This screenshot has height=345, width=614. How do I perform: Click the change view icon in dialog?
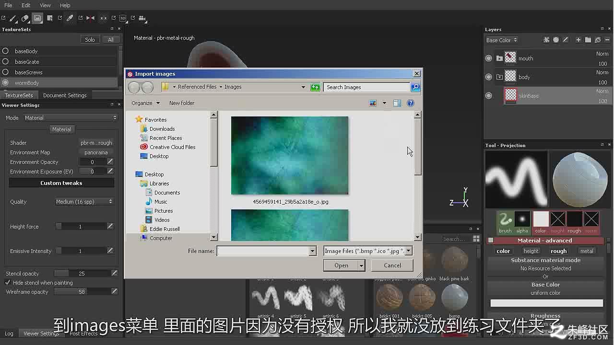tap(373, 103)
